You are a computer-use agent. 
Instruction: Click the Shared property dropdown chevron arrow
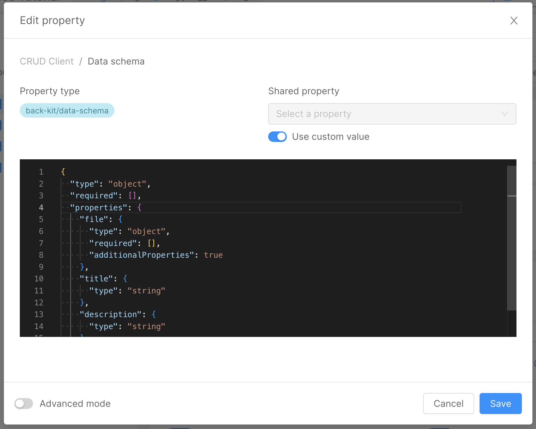[504, 114]
